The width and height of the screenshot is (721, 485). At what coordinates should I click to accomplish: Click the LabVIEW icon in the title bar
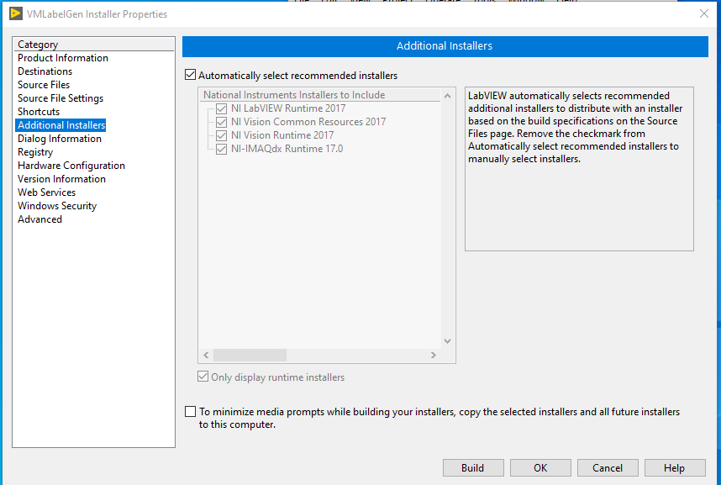tap(16, 13)
